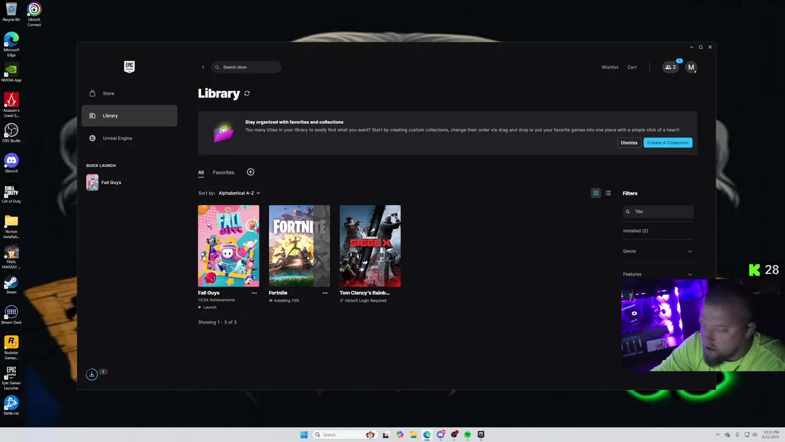
Task: Open Assassin's Creed desktop shortcut
Action: (11, 104)
